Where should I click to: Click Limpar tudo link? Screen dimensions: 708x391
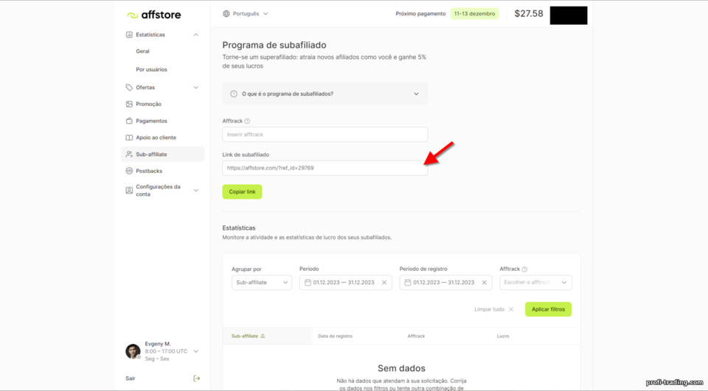tap(489, 309)
